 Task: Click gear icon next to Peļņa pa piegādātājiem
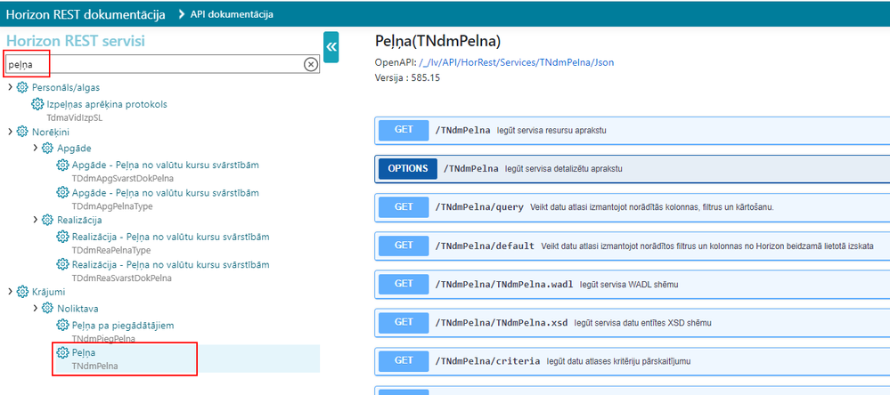click(x=63, y=326)
